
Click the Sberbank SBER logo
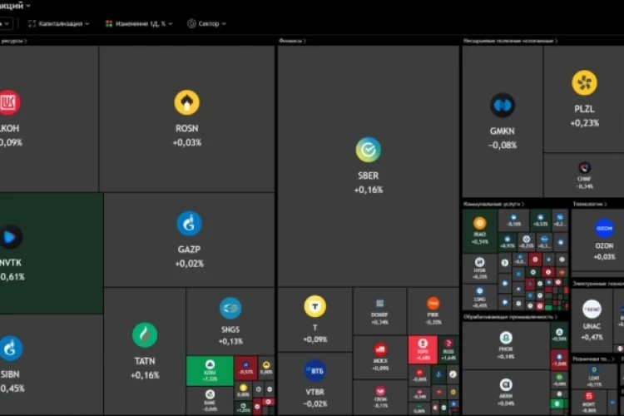click(x=368, y=150)
